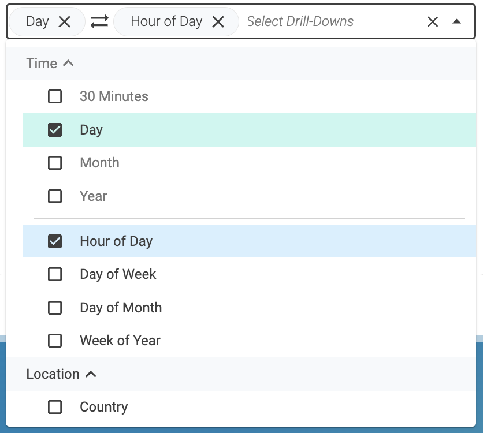Select the Day of Week drill-down
The image size is (483, 433).
[55, 274]
